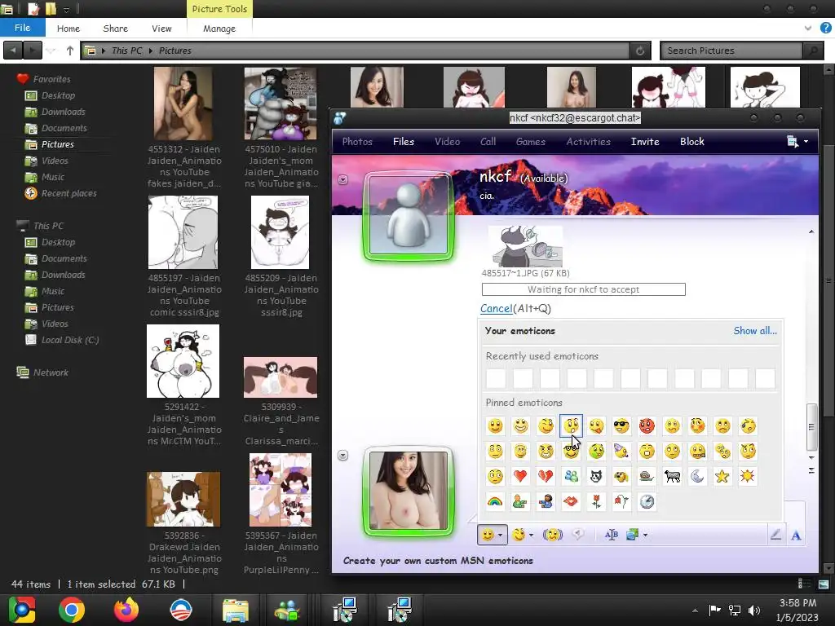Pick the crescent moon emoticon
Screen dimensions: 835x626
[x=697, y=476]
